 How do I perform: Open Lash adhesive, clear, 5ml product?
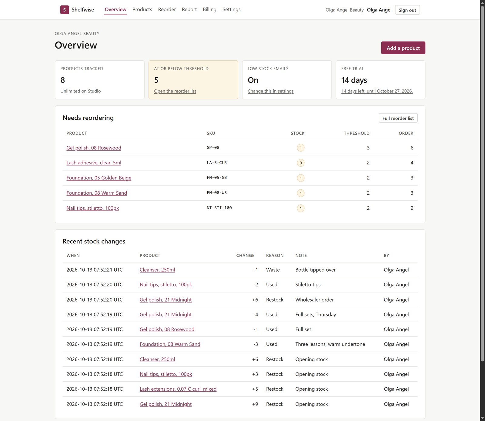[94, 162]
